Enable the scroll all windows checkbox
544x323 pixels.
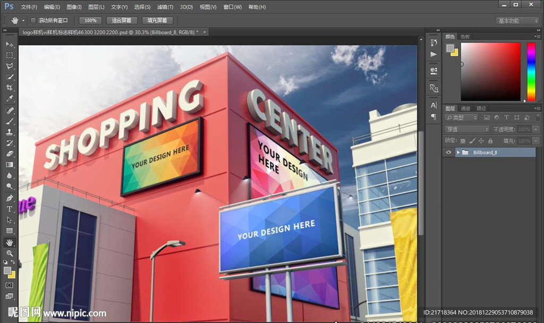point(33,20)
